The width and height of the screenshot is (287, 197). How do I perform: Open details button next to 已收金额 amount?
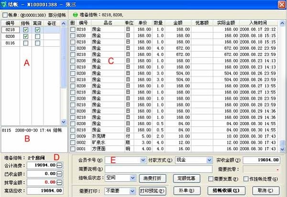tap(59, 174)
